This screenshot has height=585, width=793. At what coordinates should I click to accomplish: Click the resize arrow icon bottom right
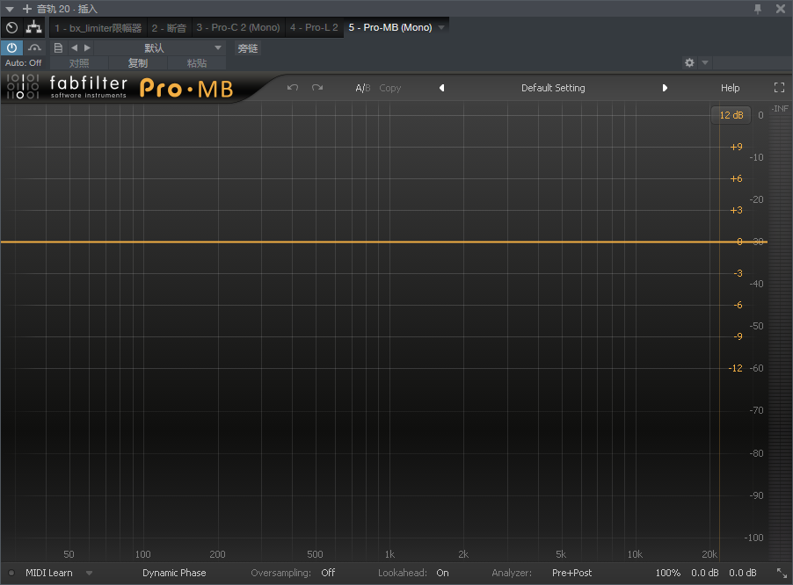click(x=782, y=573)
